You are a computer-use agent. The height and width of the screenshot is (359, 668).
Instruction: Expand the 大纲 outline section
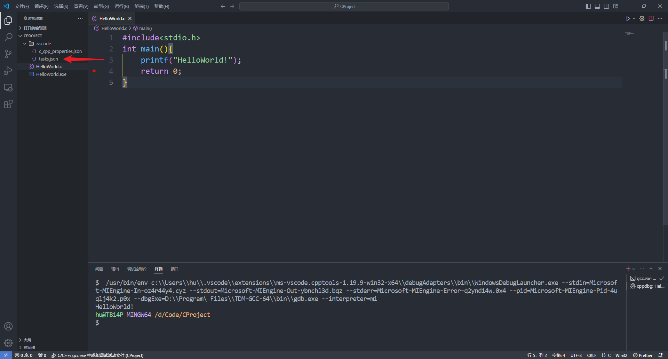point(53,340)
